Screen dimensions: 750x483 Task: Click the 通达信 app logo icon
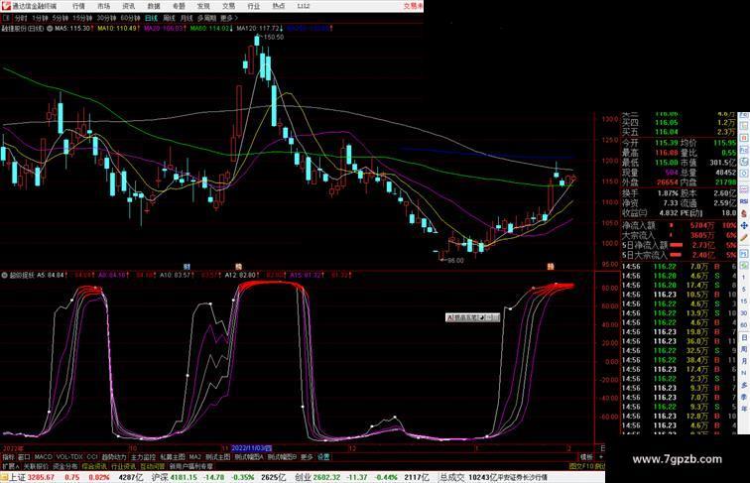(x=6, y=6)
